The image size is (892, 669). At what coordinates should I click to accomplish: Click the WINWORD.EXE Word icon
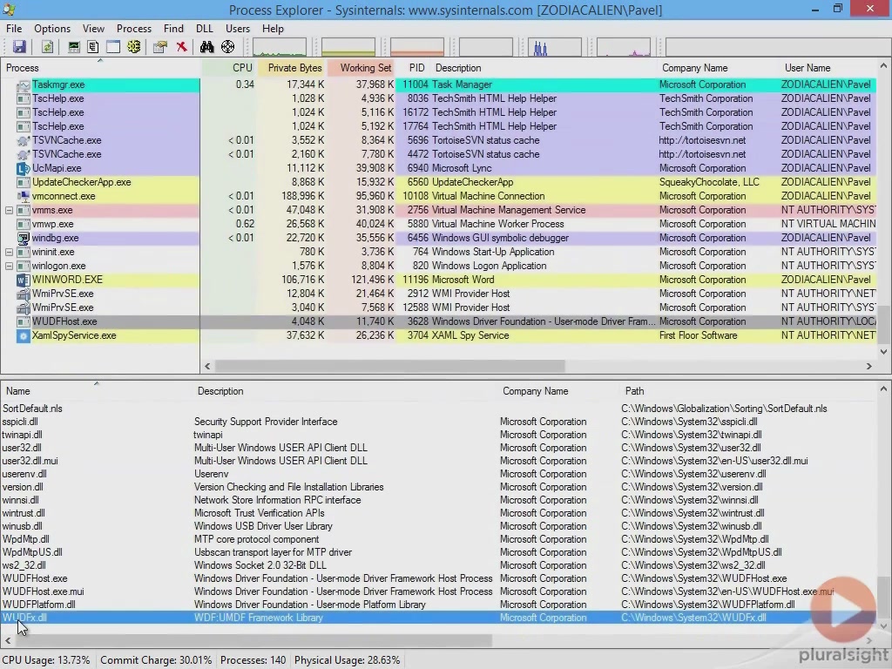pyautogui.click(x=24, y=280)
